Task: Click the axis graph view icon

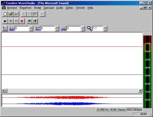Action: click(5, 29)
